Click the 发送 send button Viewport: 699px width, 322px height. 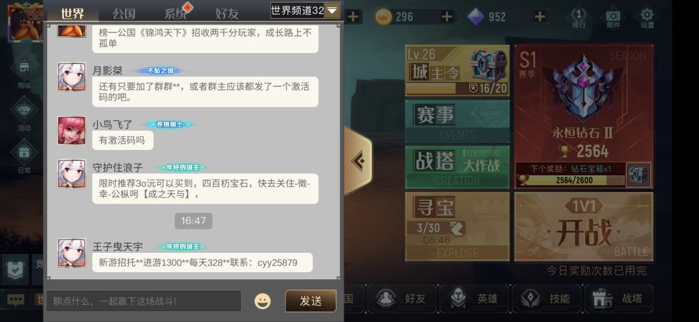(x=311, y=301)
